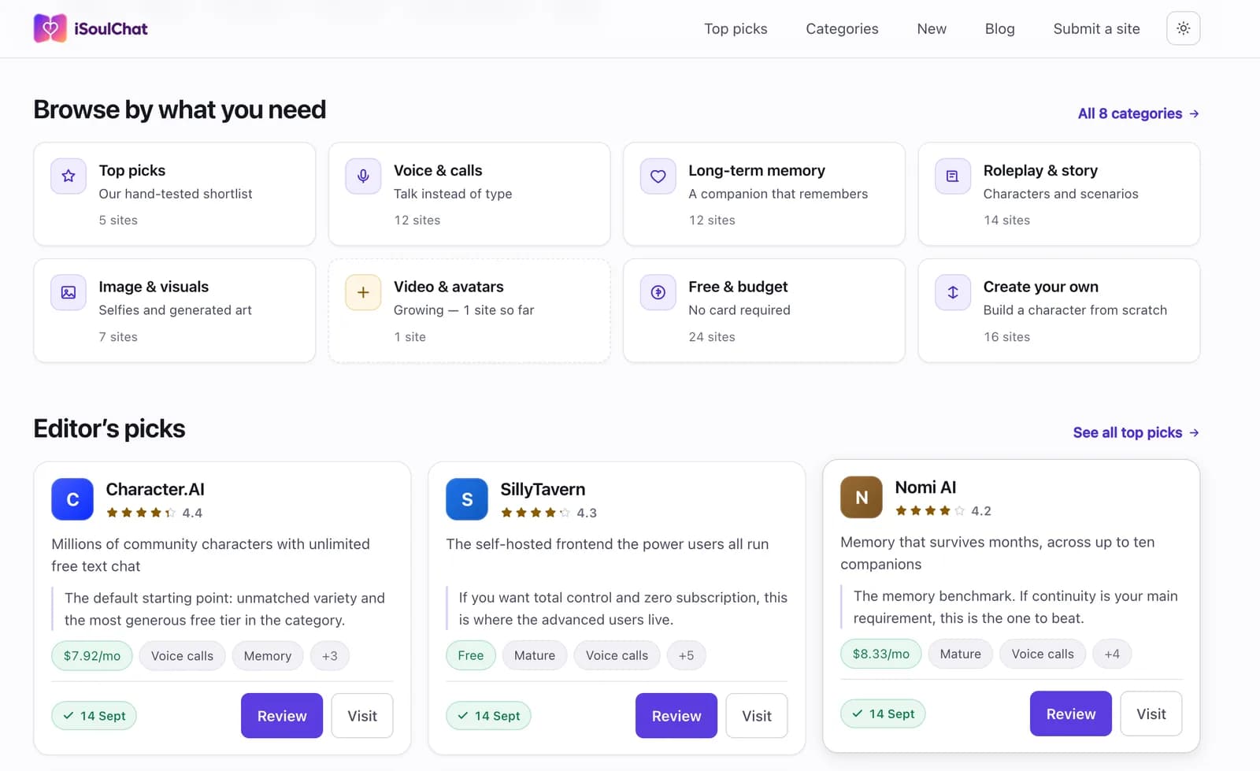1260x771 pixels.
Task: Visit the Nomi AI site
Action: click(x=1151, y=714)
